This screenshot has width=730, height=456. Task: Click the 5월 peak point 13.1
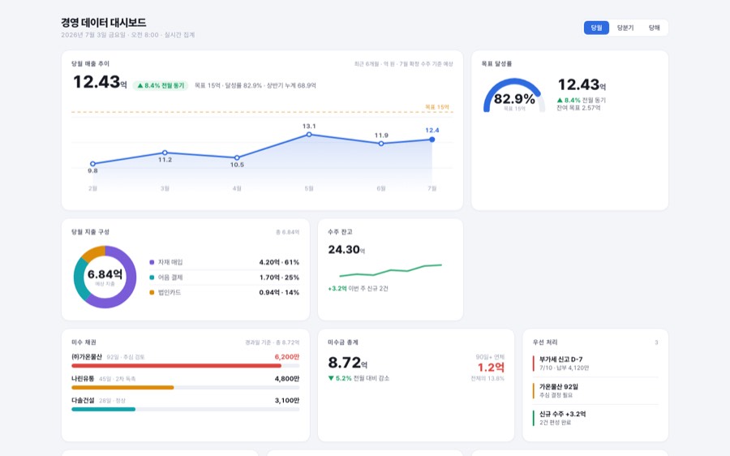tap(309, 135)
